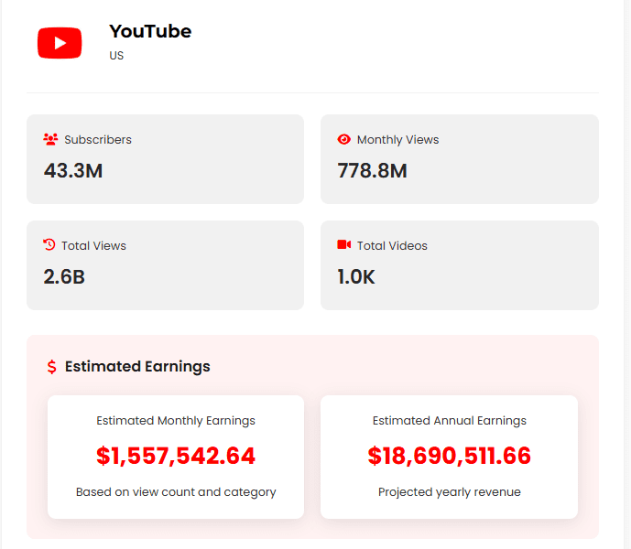Click the 2.6B total views number

[x=64, y=276]
